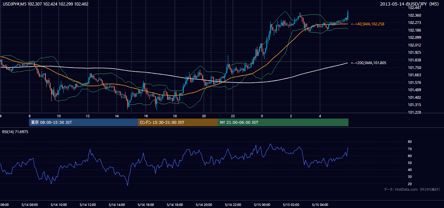Click the 5/14 12:00 time axis label
This screenshot has width=444, height=208.
coord(88,205)
